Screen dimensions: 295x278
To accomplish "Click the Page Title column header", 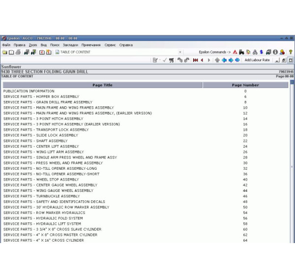I will coord(102,85).
